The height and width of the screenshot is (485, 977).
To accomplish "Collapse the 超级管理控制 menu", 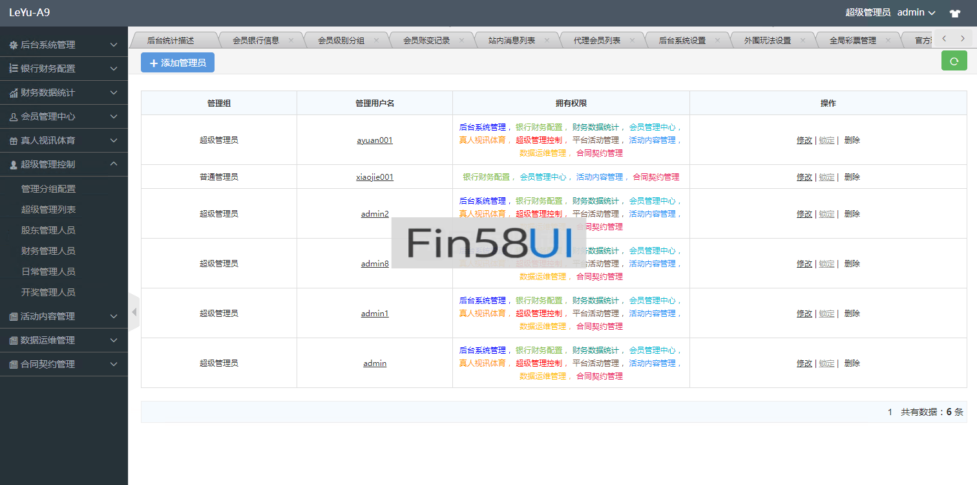I will point(63,164).
